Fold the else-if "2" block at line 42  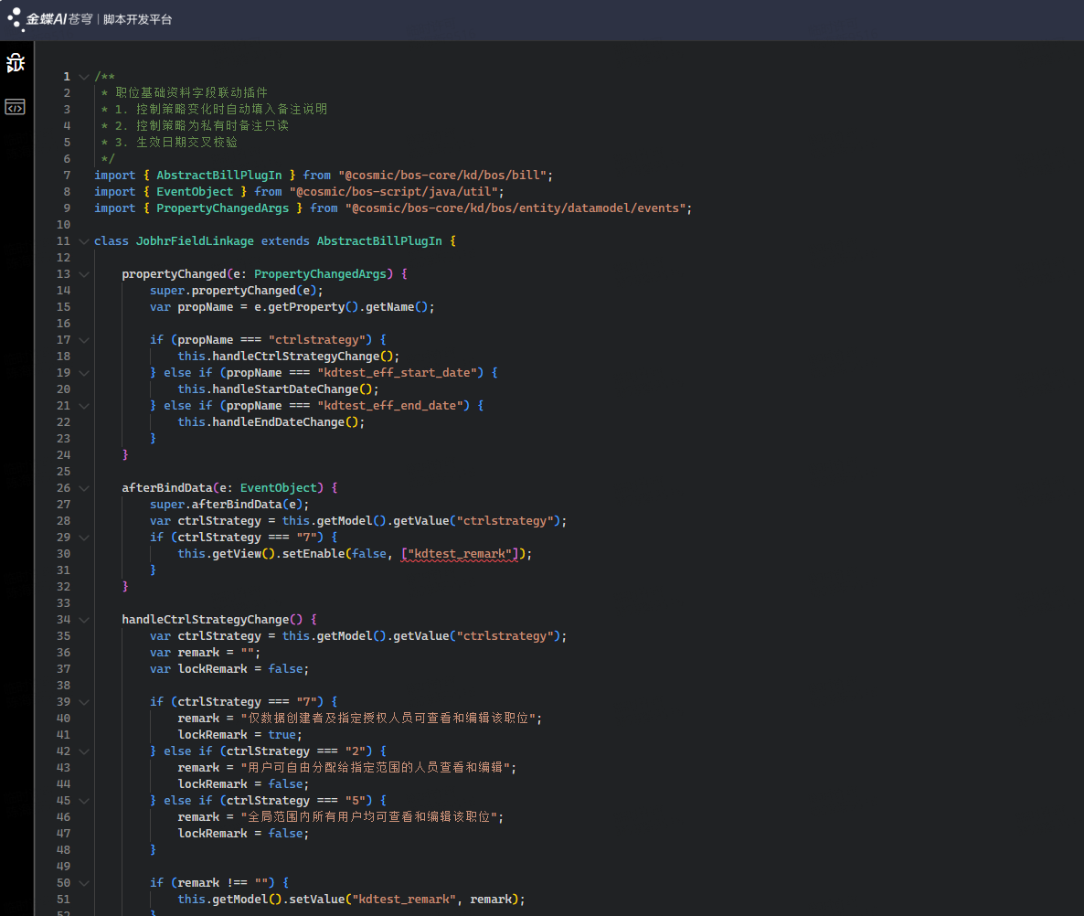pyautogui.click(x=84, y=751)
